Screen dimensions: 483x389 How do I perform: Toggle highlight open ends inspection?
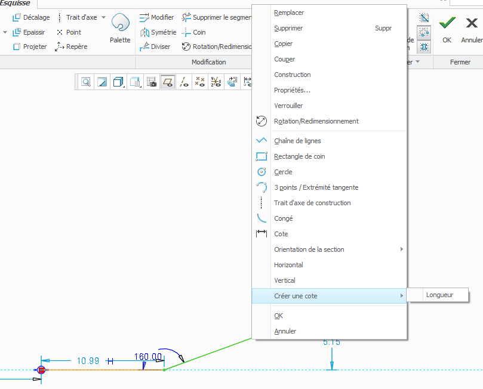(424, 32)
